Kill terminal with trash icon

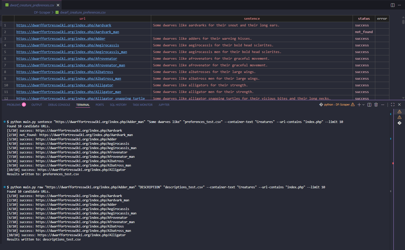[376, 105]
